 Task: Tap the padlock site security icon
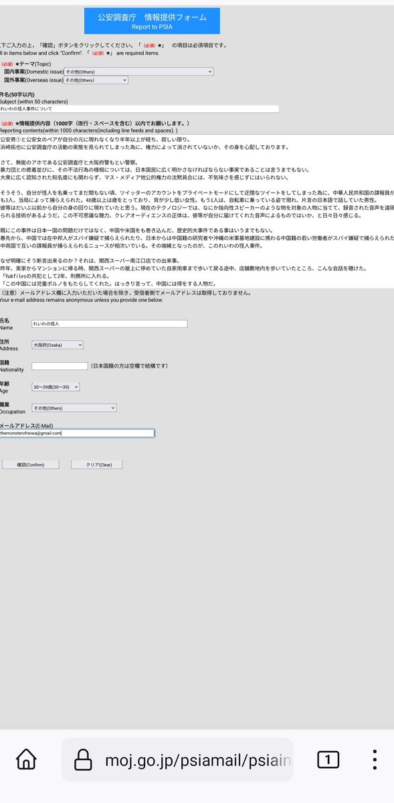coord(82,760)
